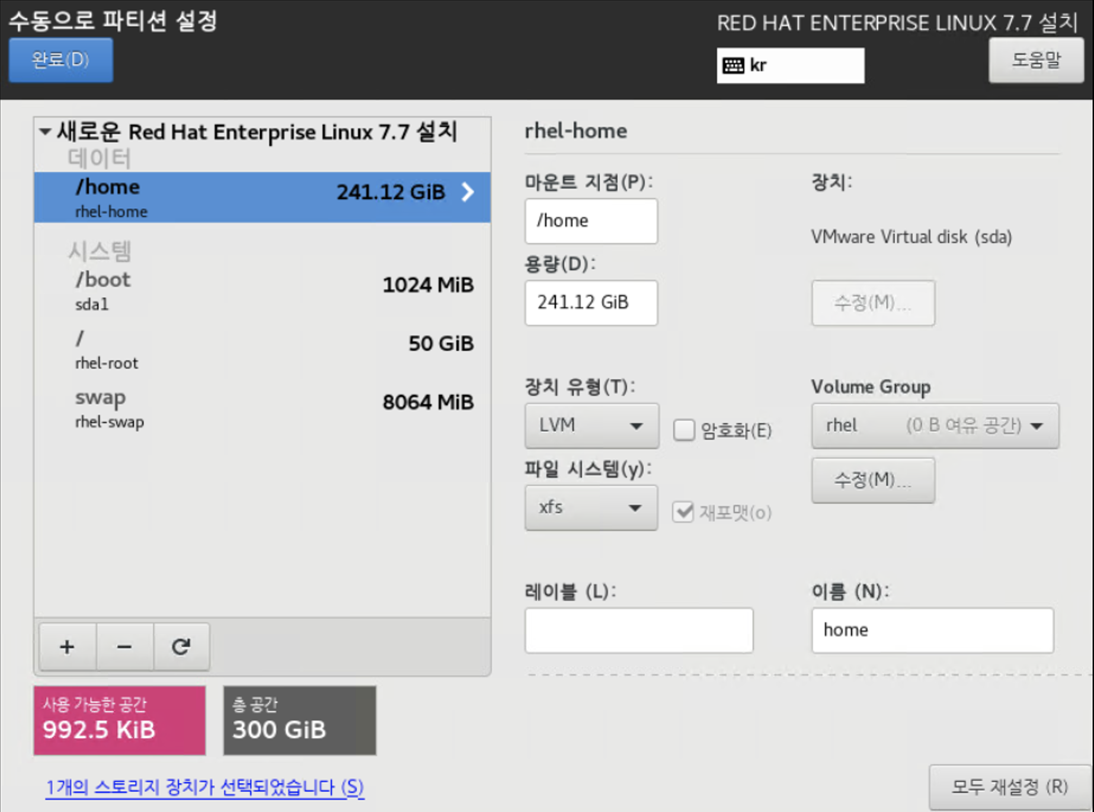Click the capacity field showing 241.12 GiB
Screen dimensions: 1094x812
click(591, 302)
